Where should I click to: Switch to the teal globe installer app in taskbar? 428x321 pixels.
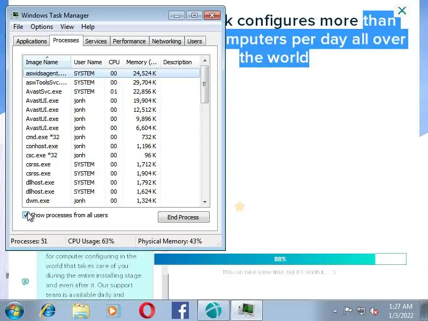tap(213, 311)
